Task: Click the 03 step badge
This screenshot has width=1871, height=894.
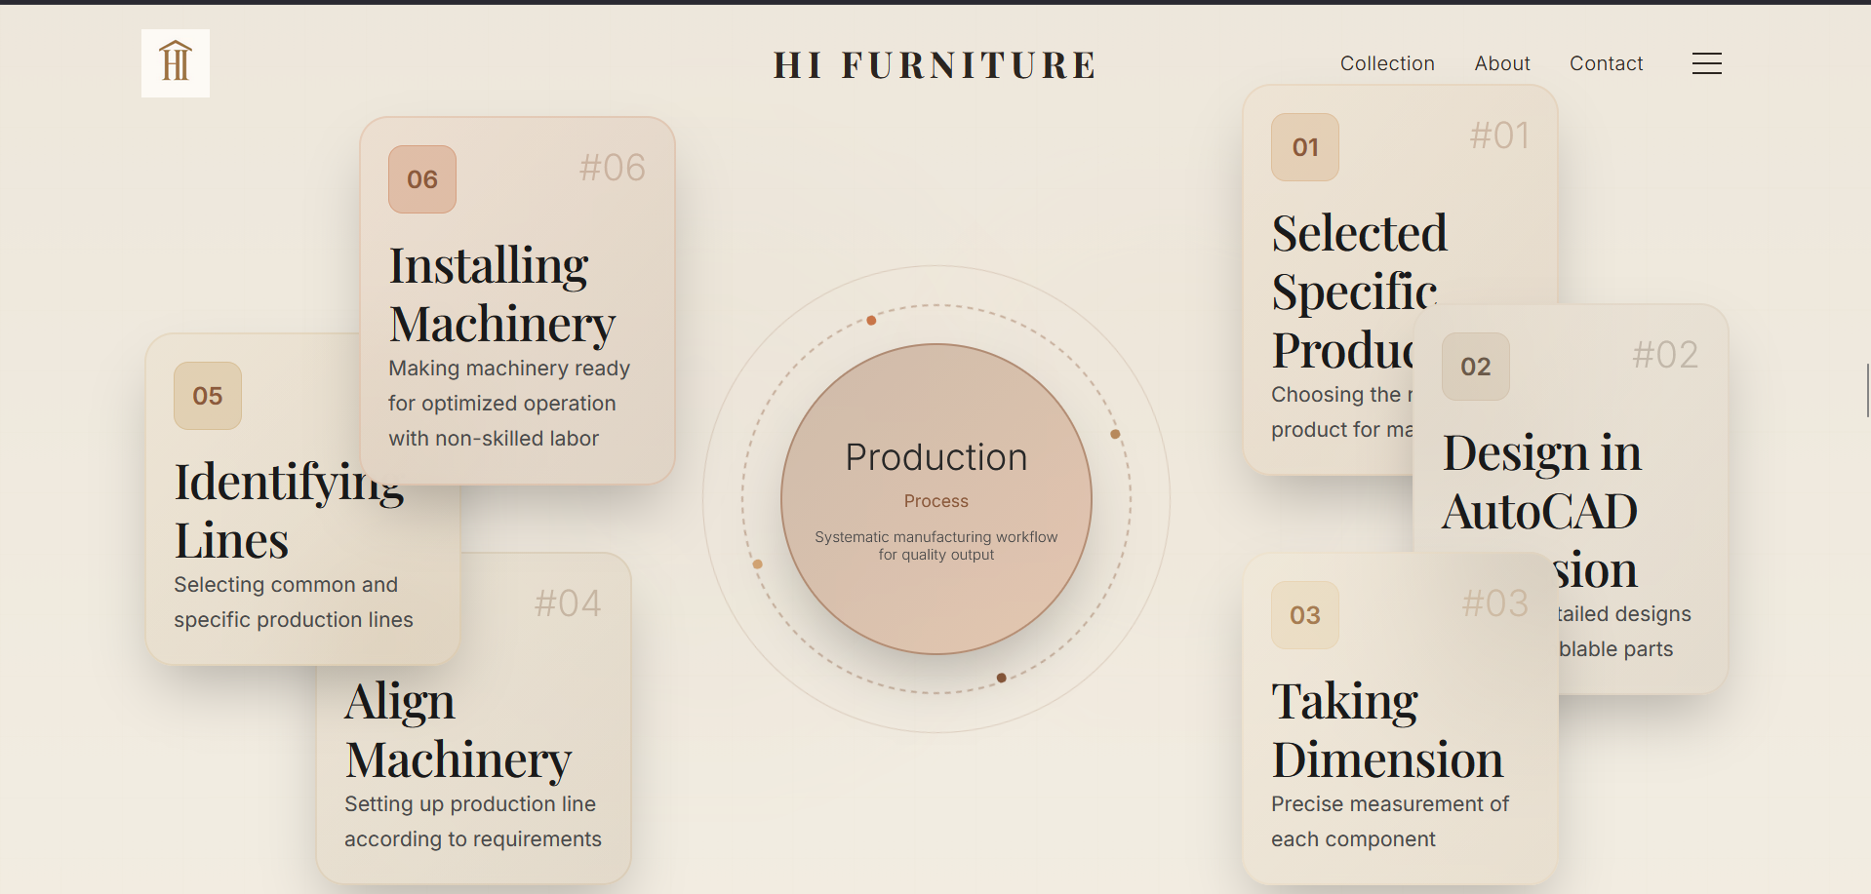Action: [1305, 615]
